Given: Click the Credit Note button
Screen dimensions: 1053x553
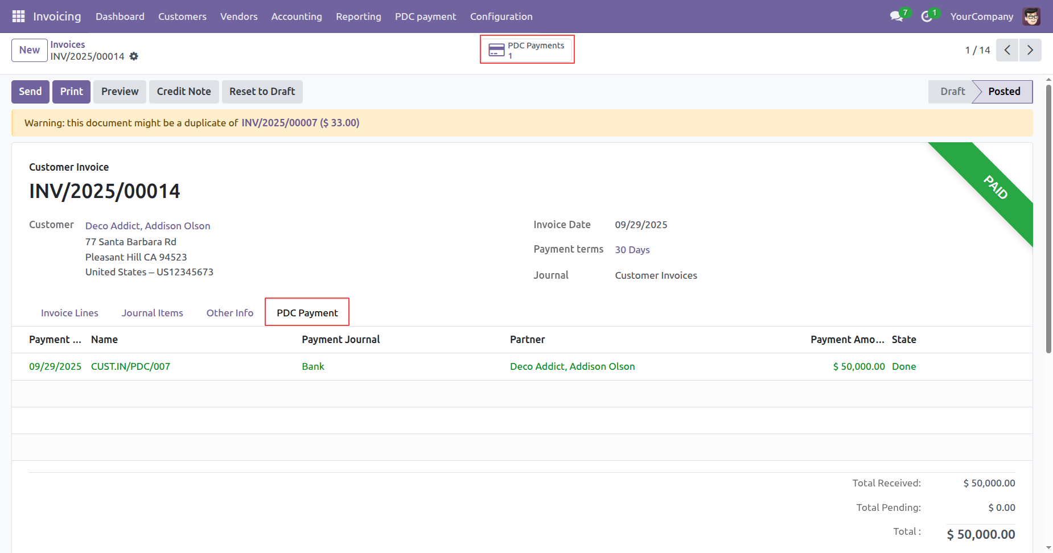Looking at the screenshot, I should click(x=183, y=92).
